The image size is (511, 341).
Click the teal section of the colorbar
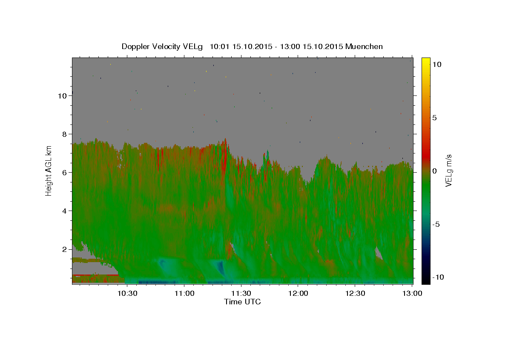426,215
